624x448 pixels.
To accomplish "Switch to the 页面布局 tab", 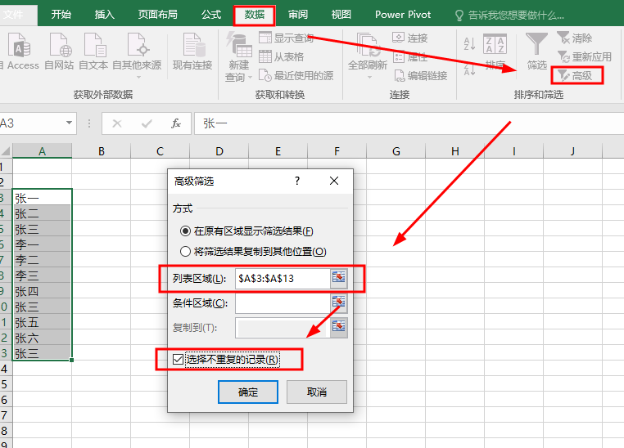I will 157,15.
